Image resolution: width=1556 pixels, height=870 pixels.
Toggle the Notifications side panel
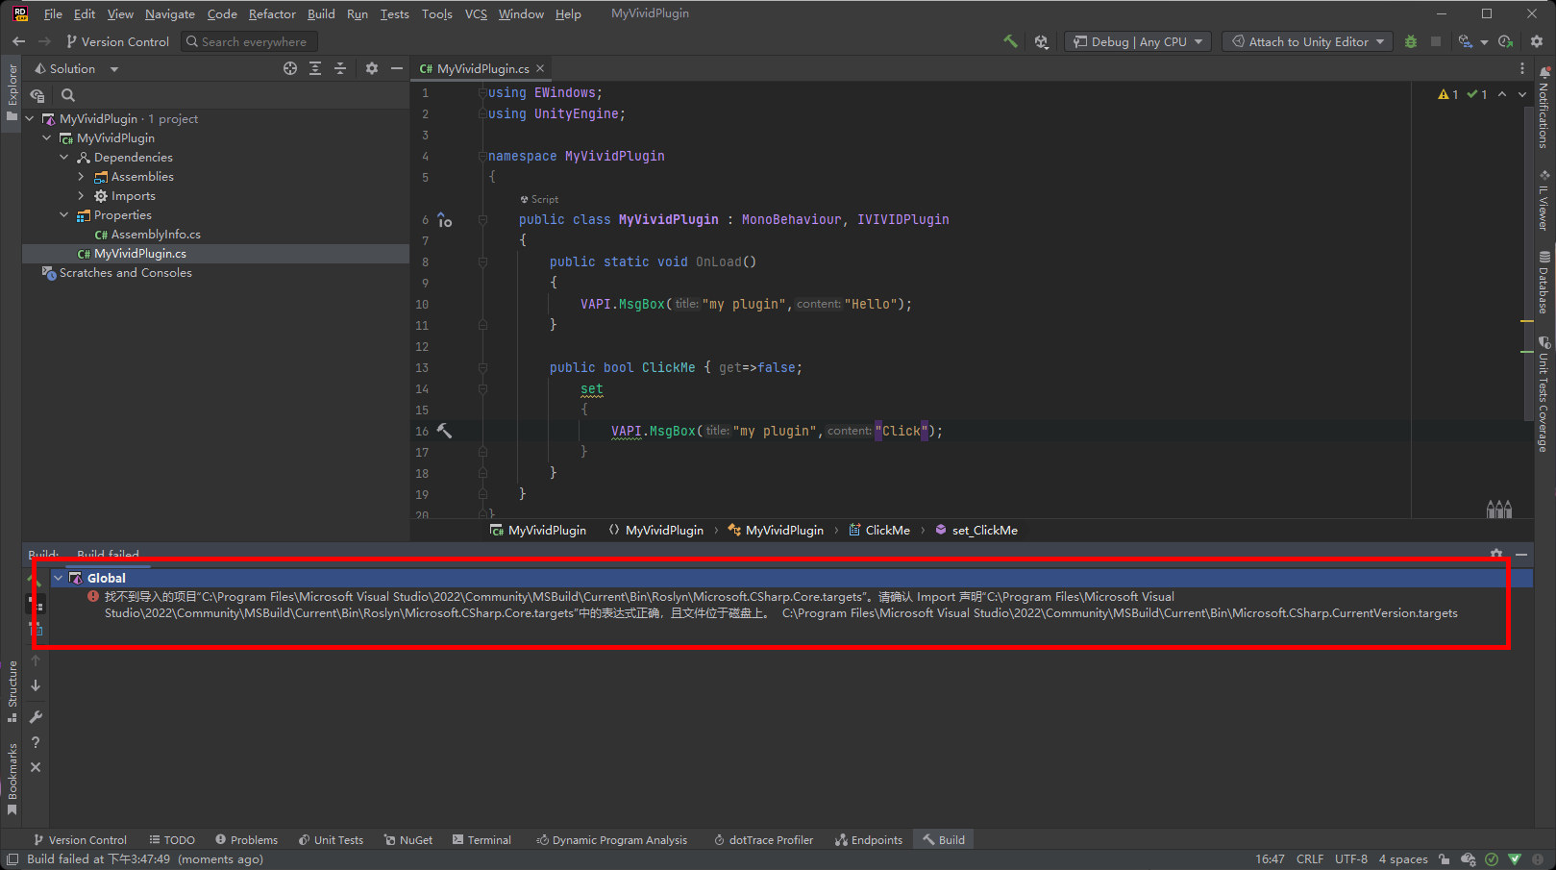(x=1544, y=108)
